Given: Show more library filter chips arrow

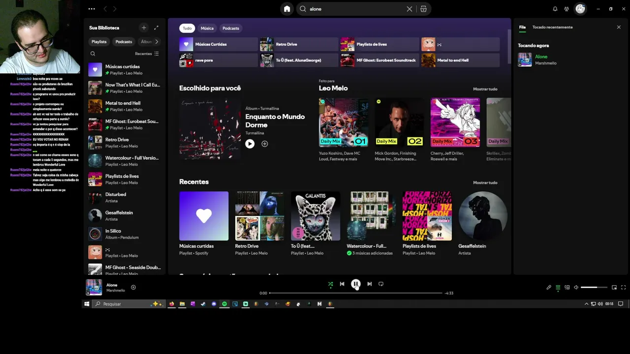Looking at the screenshot, I should point(157,42).
